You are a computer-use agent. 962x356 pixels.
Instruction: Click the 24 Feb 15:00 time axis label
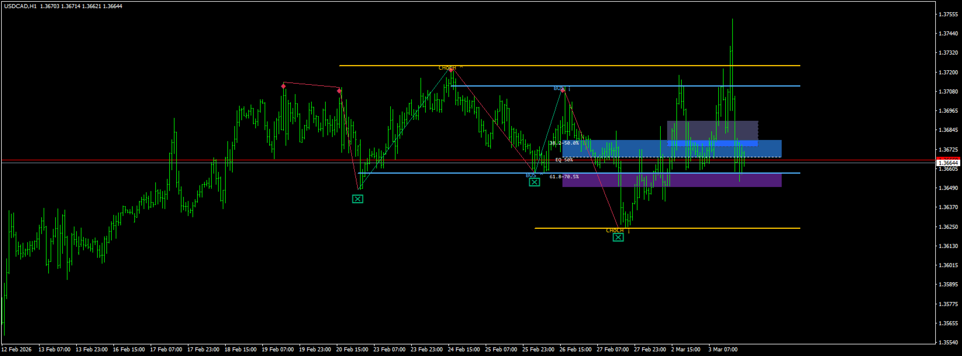click(464, 350)
